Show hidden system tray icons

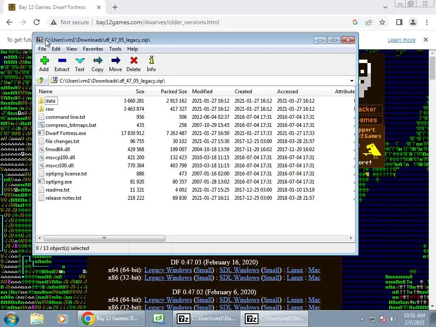pos(362,319)
